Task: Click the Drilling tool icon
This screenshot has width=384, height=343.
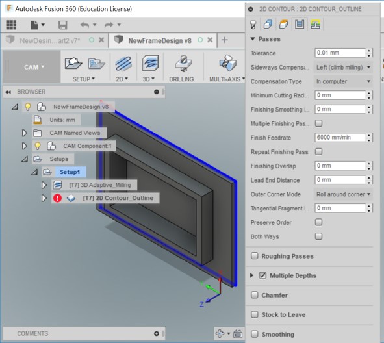Action: pyautogui.click(x=183, y=63)
